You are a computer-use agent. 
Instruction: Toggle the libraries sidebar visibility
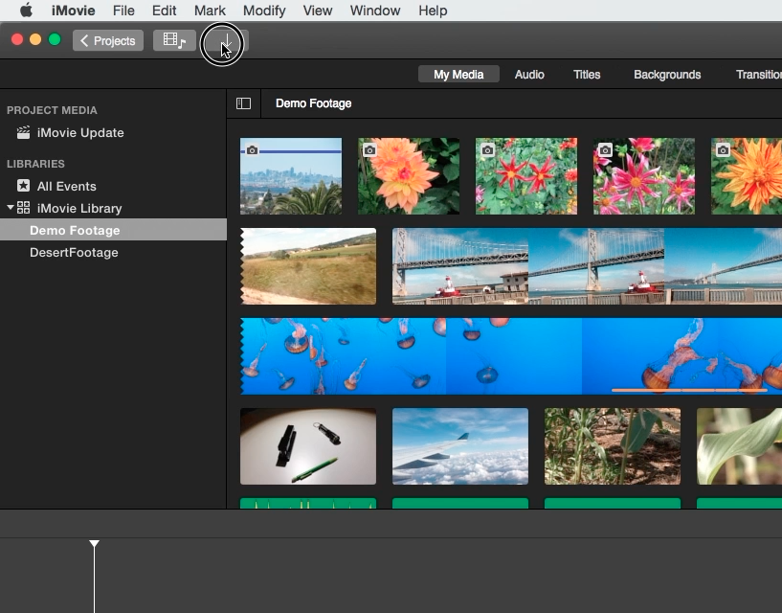243,103
